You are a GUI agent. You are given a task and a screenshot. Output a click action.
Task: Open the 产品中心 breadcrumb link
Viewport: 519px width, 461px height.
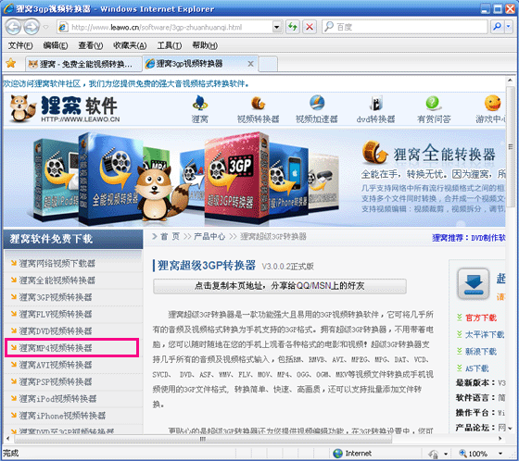(209, 236)
